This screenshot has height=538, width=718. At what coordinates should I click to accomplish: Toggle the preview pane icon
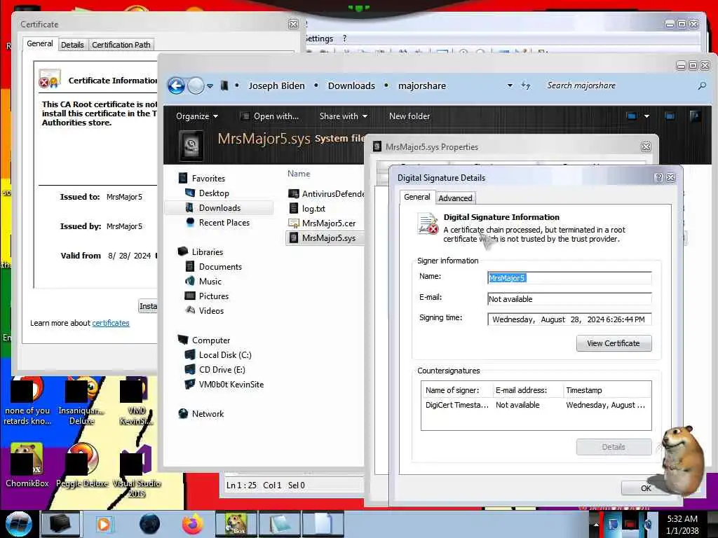[x=670, y=116]
